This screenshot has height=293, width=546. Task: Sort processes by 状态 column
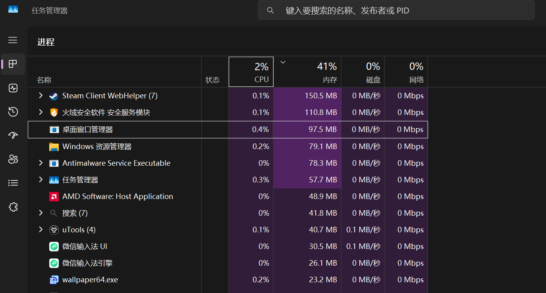tap(215, 72)
